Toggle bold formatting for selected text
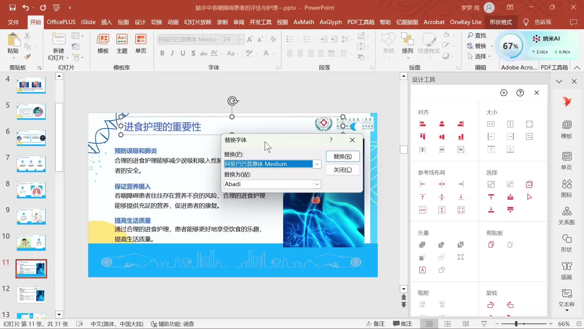The width and height of the screenshot is (584, 329). pyautogui.click(x=162, y=53)
